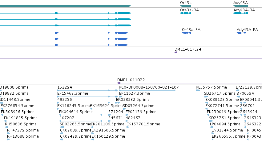Viewport: 262px width, 141px height.
Task: Select the 345671 feature label
Action: pyautogui.click(x=116, y=118)
